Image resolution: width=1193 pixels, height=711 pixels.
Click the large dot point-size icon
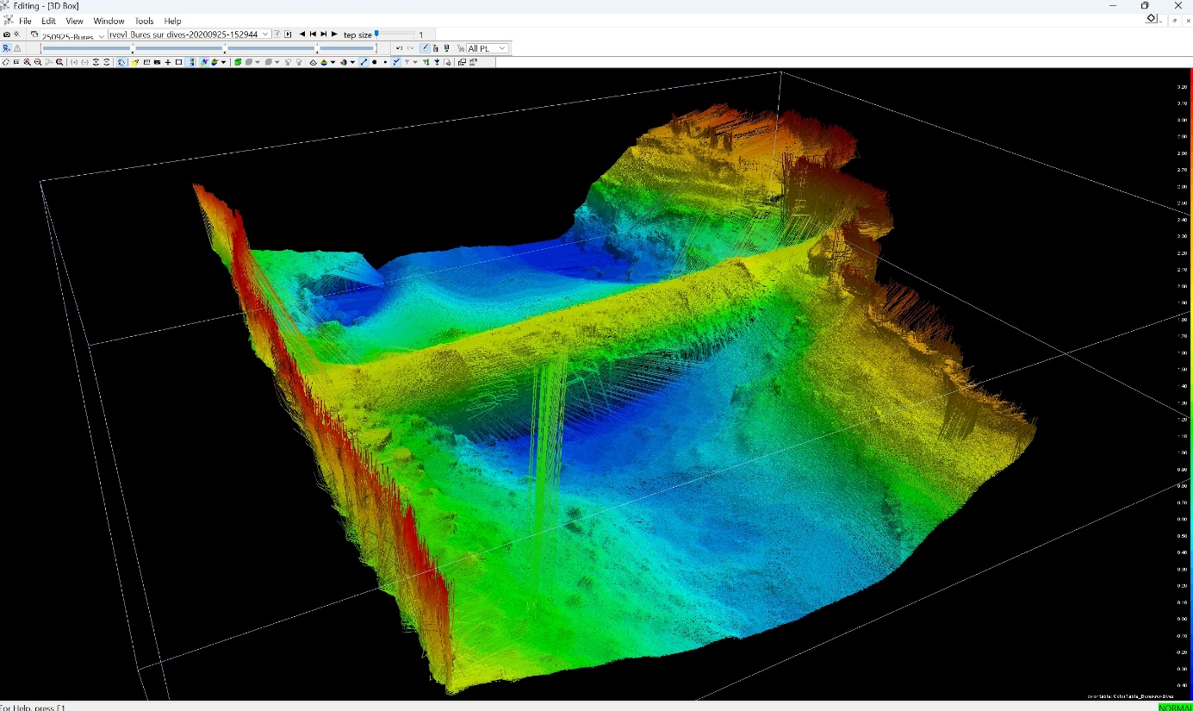pos(375,62)
